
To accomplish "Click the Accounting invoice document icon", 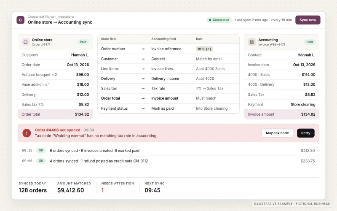I will pos(251,42).
